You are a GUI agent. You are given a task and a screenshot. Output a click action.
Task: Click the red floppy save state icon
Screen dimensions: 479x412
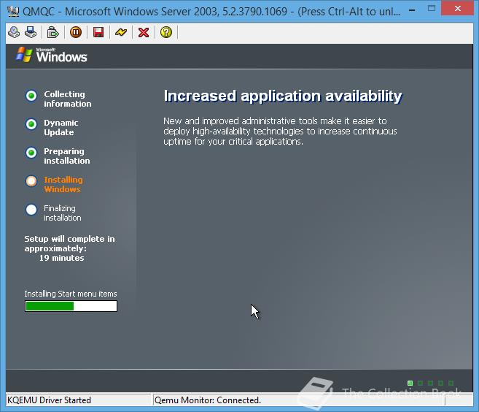point(98,32)
